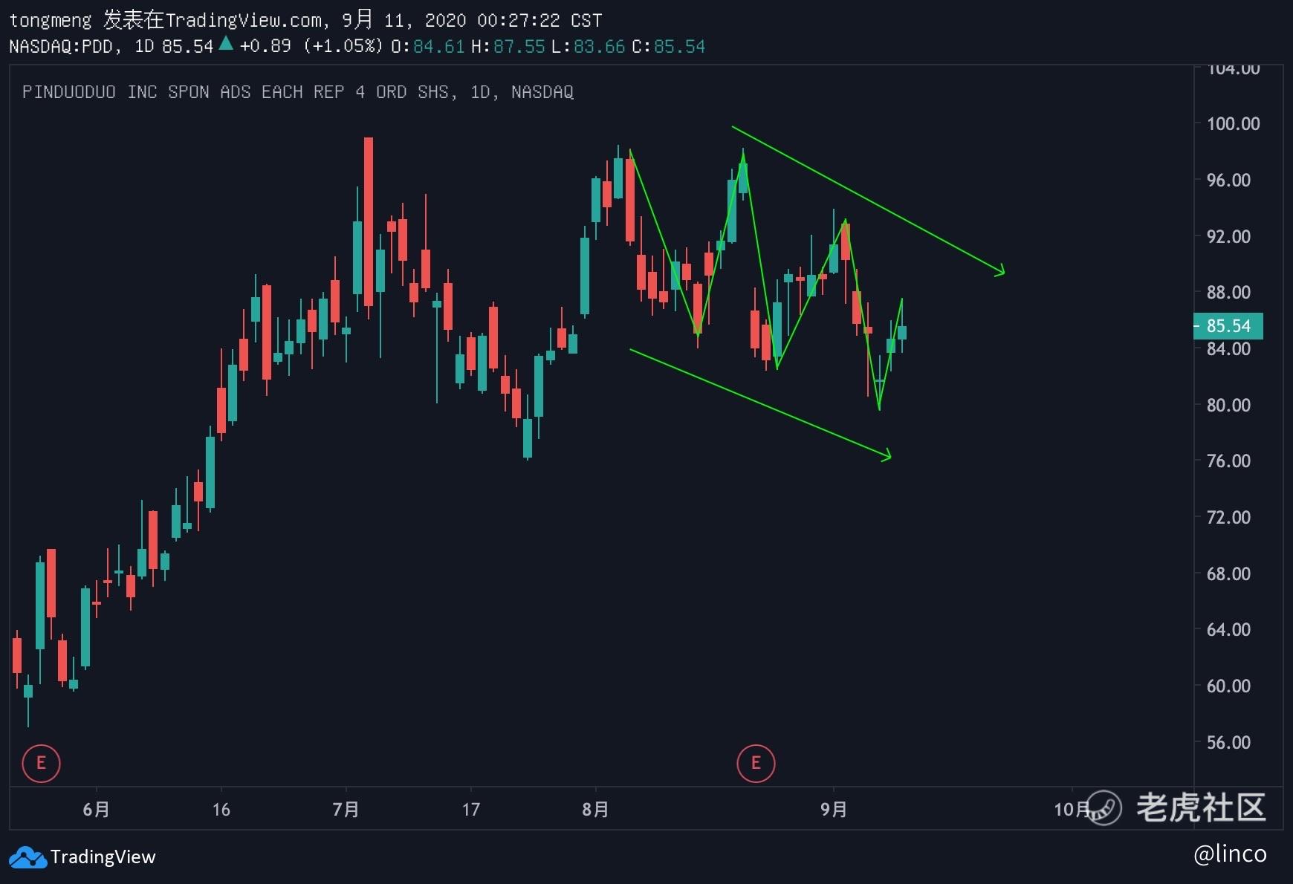Click the 60.00 price axis label

click(x=1228, y=686)
